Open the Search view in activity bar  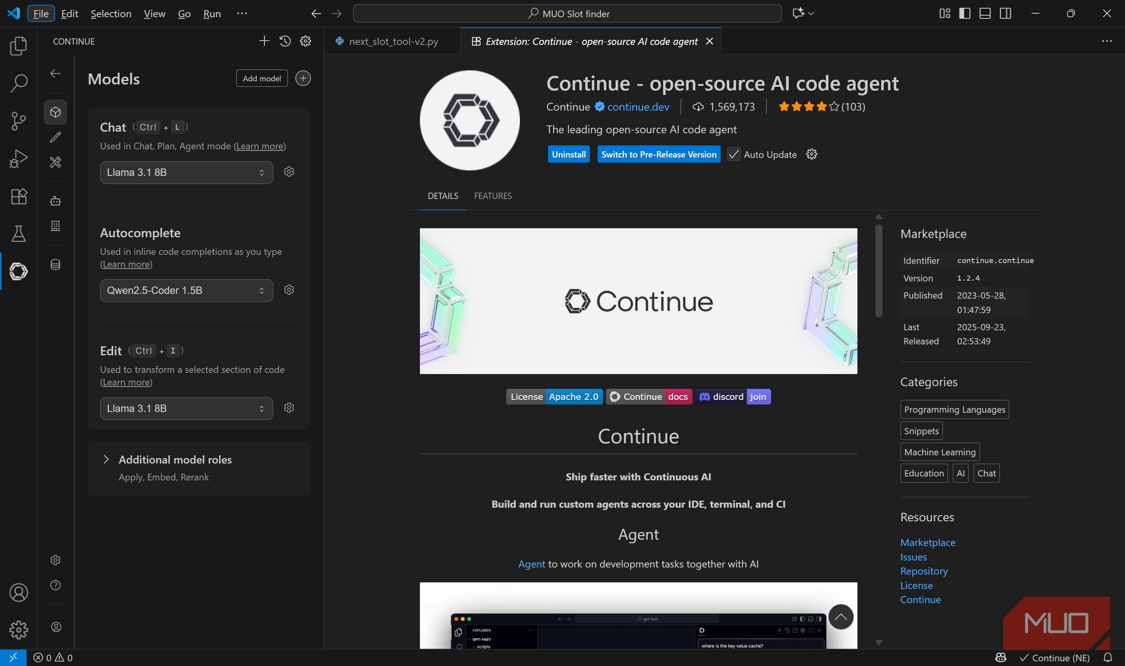[x=18, y=83]
